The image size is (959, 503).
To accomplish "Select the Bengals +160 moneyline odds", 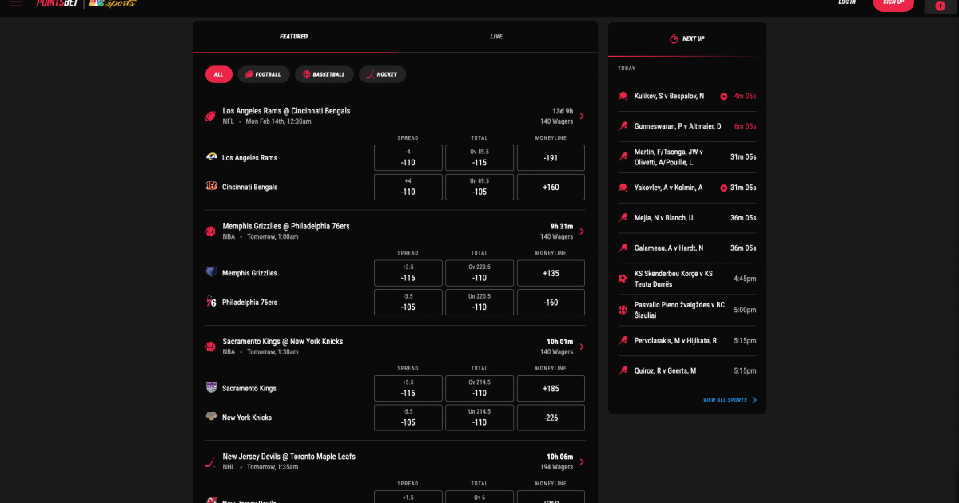I will [550, 187].
